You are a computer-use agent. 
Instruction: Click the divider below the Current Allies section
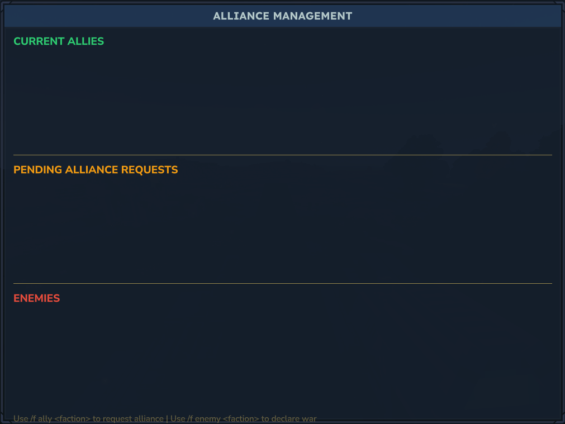[282, 155]
